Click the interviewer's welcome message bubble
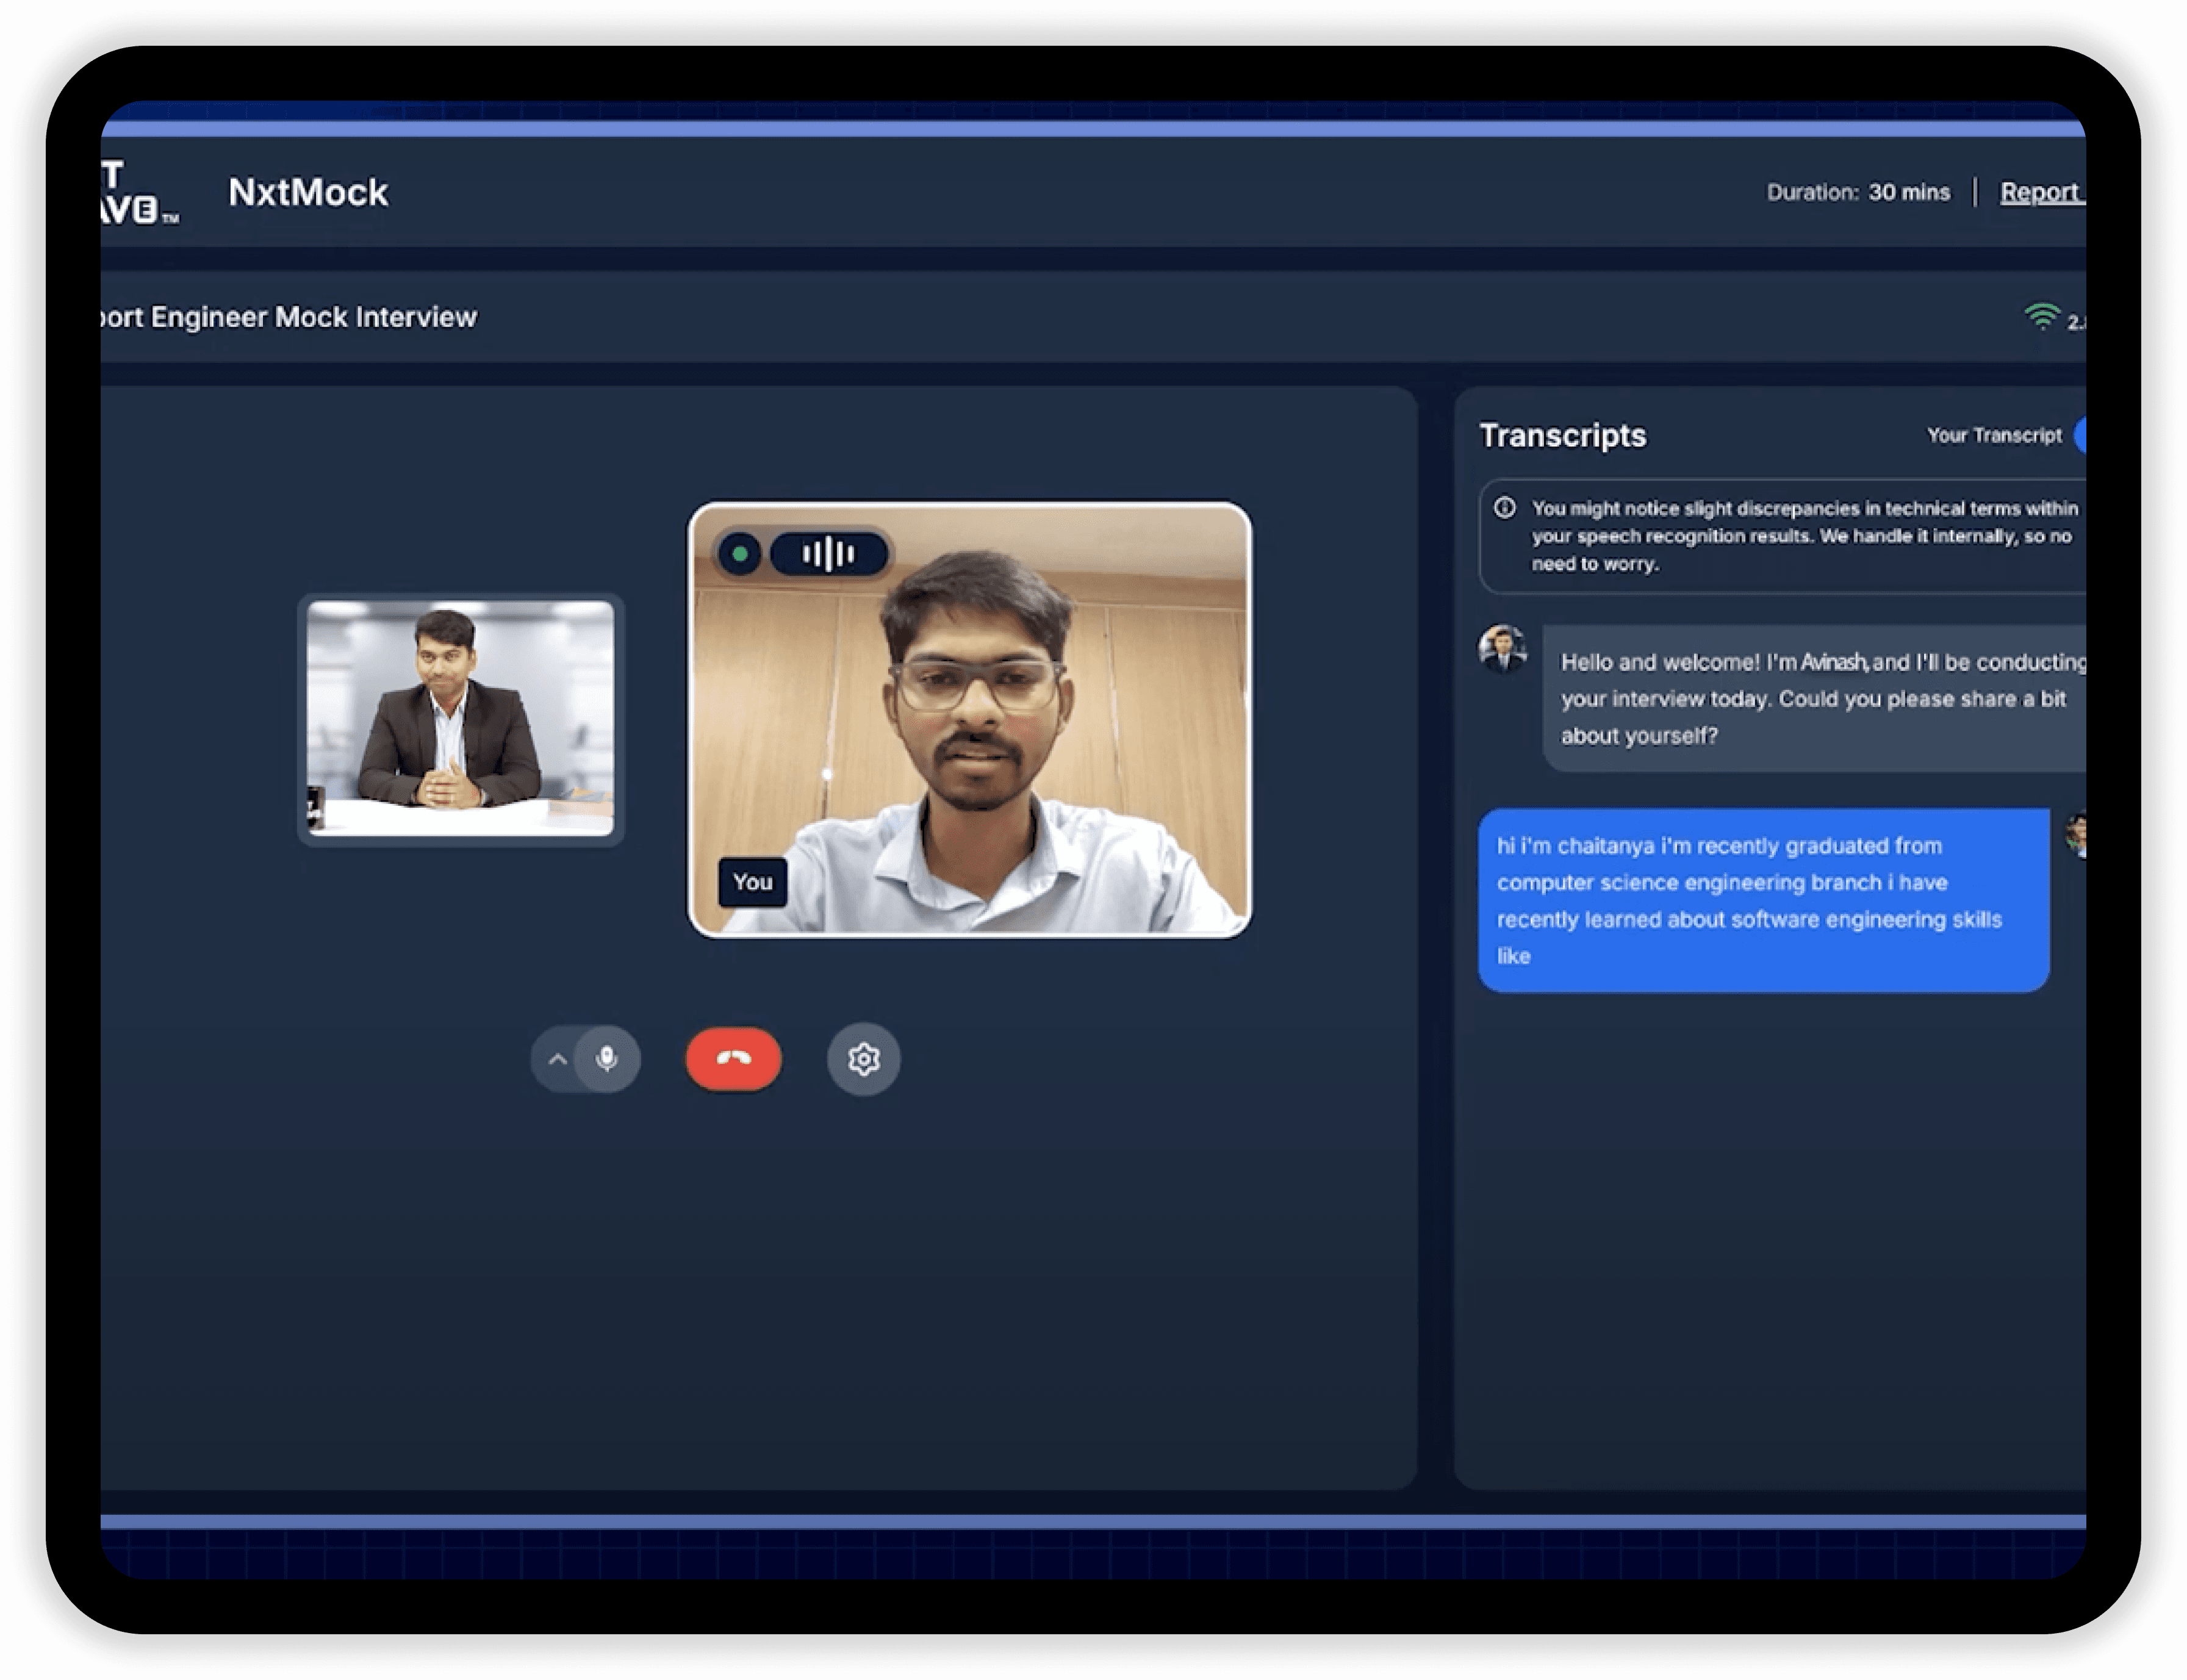This screenshot has width=2187, height=1680. [1812, 698]
